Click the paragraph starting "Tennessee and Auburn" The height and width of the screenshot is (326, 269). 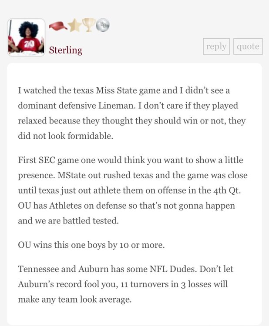126,284
